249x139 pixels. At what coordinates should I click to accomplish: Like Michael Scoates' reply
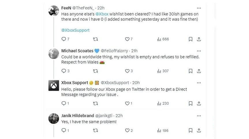click(x=127, y=71)
